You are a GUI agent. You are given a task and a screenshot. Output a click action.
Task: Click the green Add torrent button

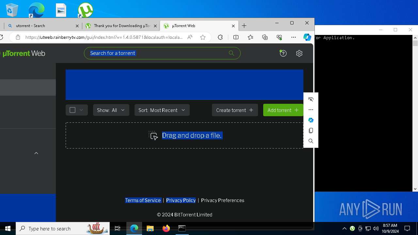tap(283, 110)
